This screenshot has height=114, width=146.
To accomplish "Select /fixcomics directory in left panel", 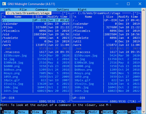I will [36, 31].
